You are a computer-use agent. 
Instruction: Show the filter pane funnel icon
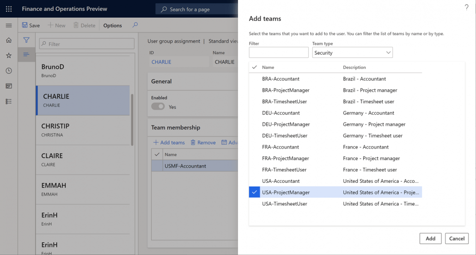click(x=26, y=40)
